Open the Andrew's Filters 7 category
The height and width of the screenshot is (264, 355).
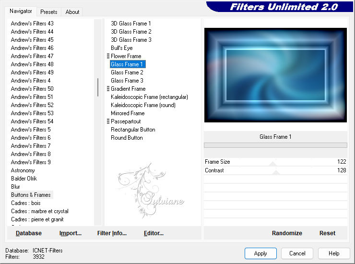31,146
